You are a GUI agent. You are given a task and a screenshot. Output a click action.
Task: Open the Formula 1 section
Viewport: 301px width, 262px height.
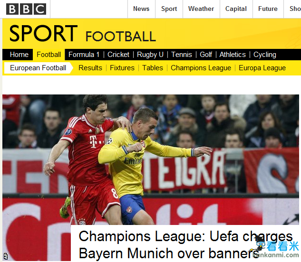[x=84, y=55]
